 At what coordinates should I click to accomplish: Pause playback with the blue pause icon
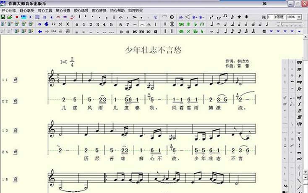coord(44,17)
